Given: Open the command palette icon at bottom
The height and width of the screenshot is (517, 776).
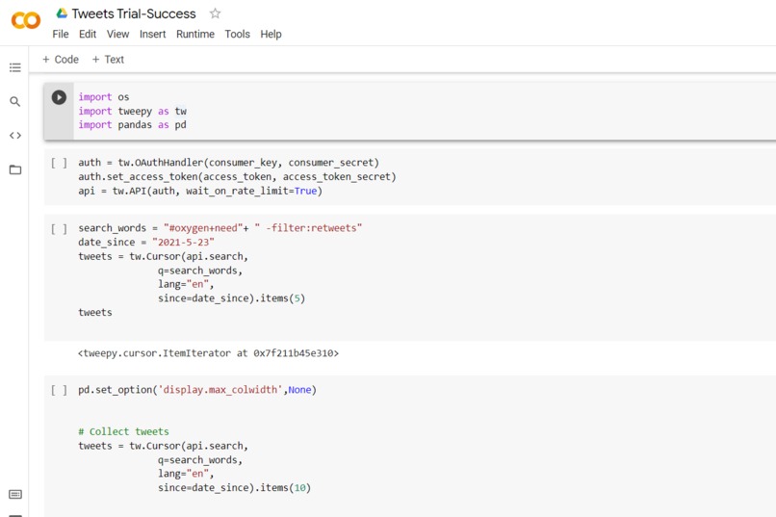Looking at the screenshot, I should click(15, 494).
